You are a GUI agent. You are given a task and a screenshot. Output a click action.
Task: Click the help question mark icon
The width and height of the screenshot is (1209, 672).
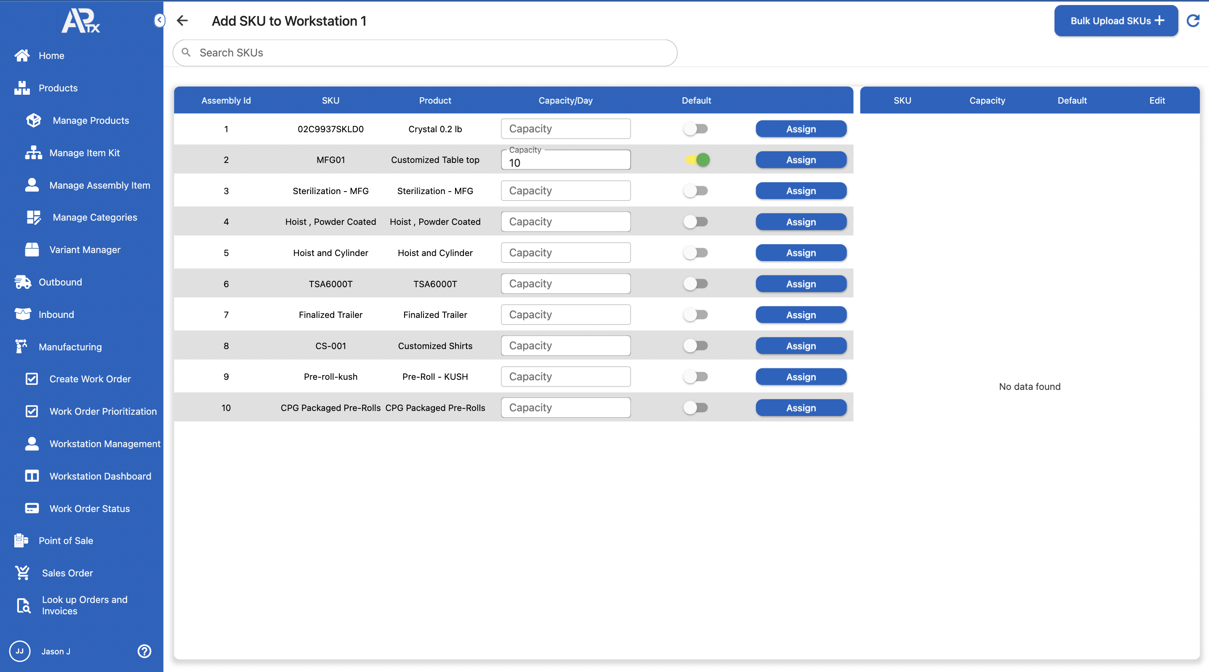pos(144,651)
